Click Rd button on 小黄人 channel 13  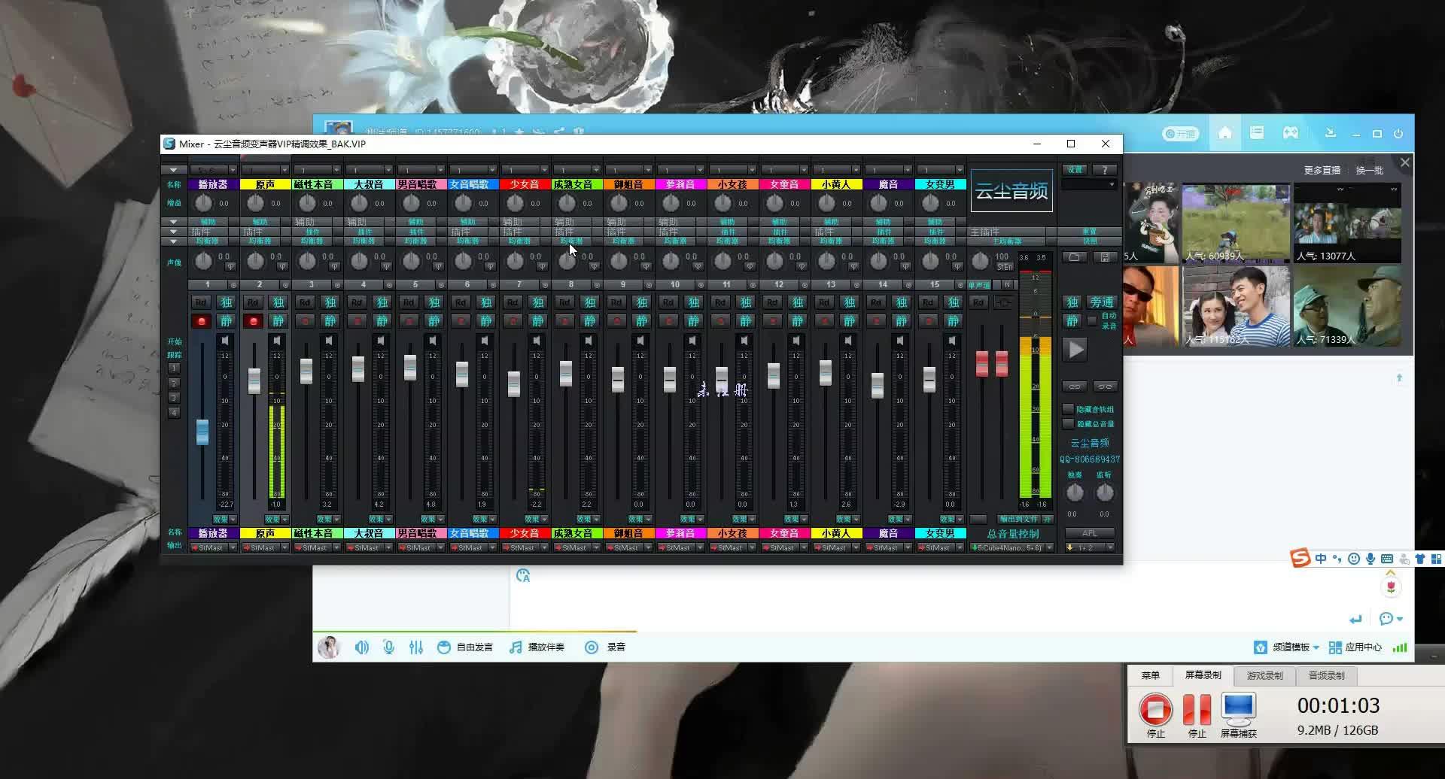pyautogui.click(x=824, y=302)
